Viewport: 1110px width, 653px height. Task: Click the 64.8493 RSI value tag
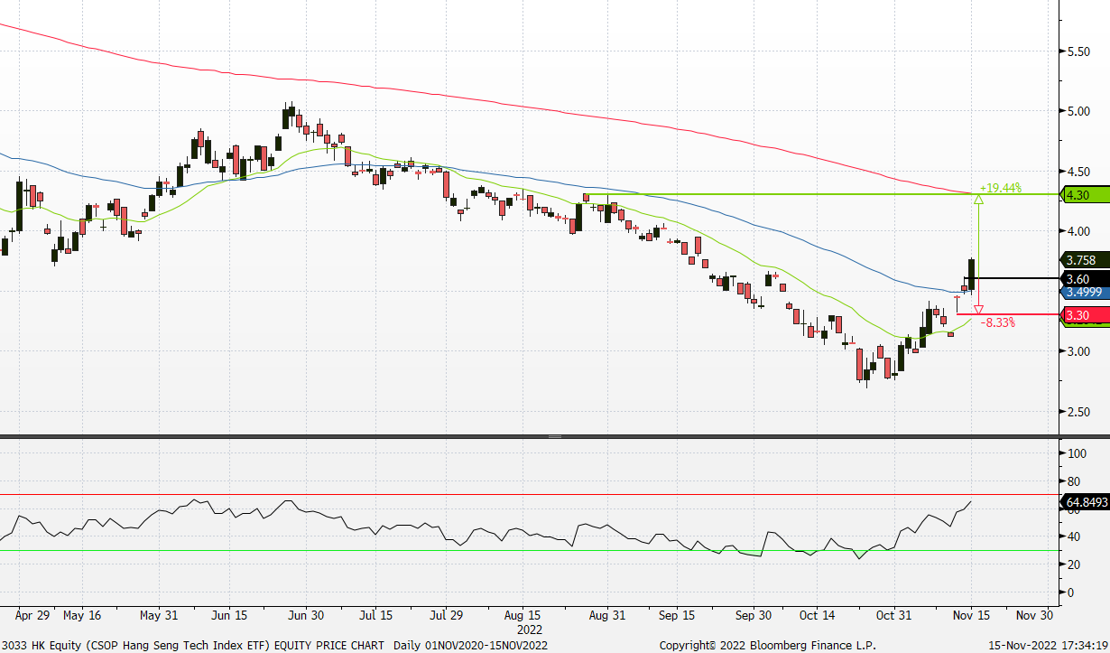point(1085,500)
